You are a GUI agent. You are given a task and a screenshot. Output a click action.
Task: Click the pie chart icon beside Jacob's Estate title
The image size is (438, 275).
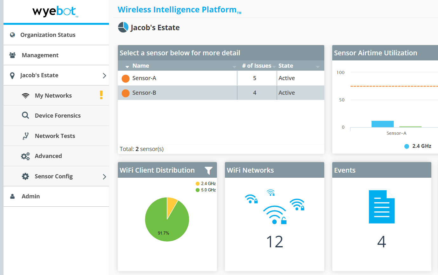(123, 28)
